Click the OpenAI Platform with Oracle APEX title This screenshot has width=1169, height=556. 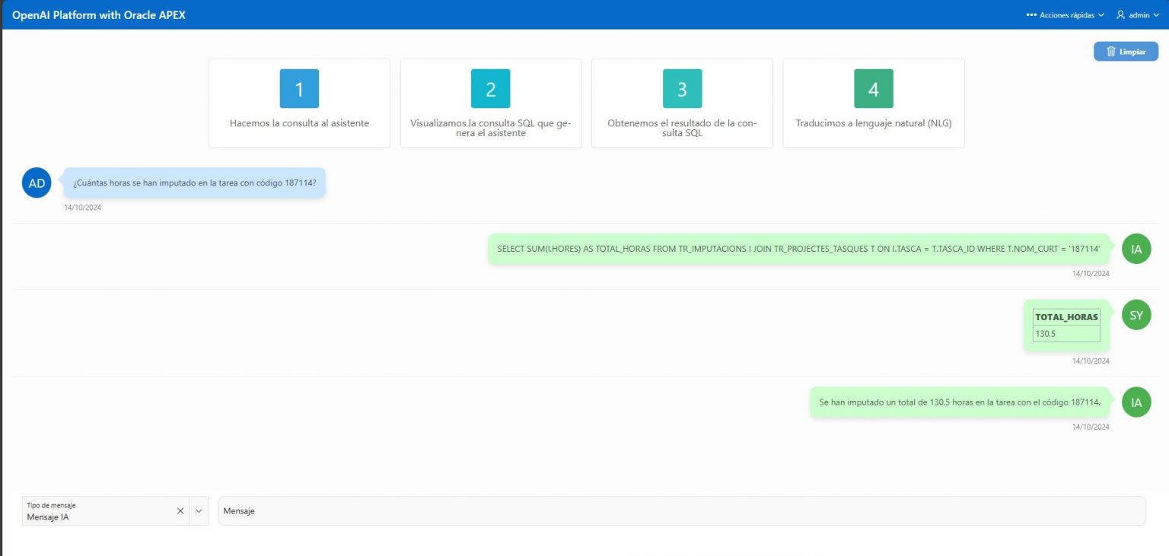[99, 15]
